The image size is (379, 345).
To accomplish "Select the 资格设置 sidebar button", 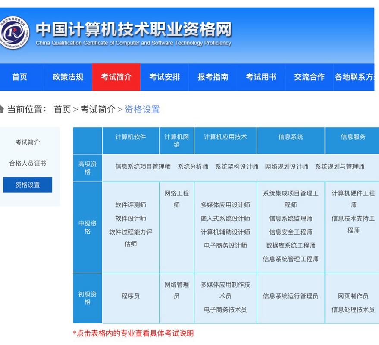I will pyautogui.click(x=28, y=185).
